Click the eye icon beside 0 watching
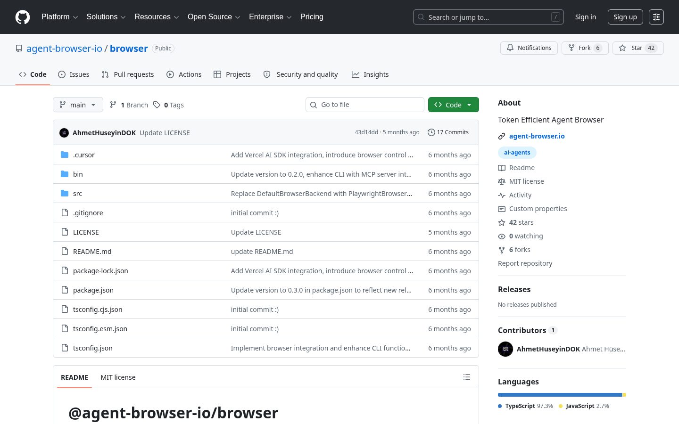Viewport: 679px width, 424px height. click(502, 236)
